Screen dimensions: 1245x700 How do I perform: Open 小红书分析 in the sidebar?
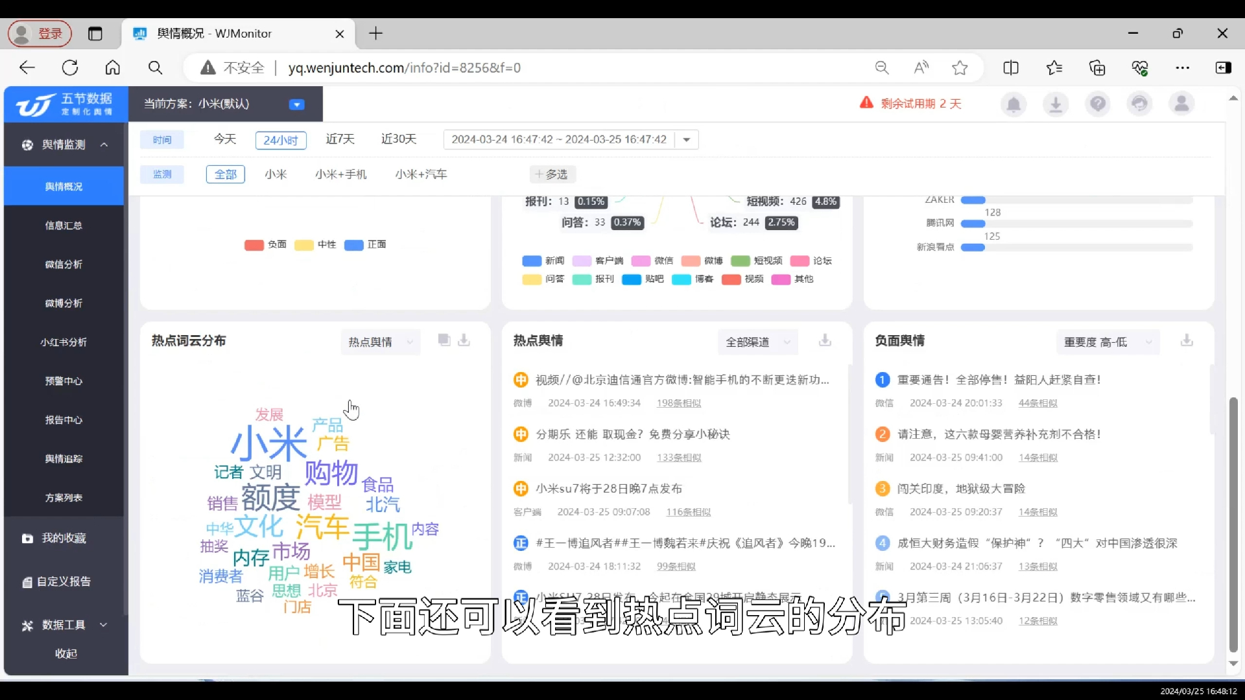click(x=64, y=342)
